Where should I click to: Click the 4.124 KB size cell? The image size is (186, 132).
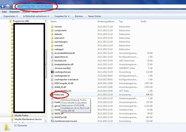coord(149,106)
